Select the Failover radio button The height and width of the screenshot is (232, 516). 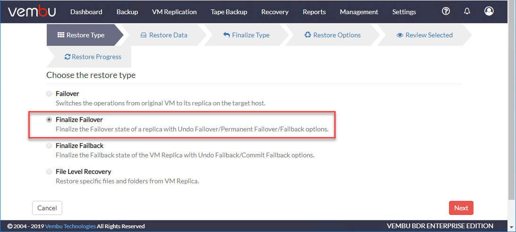tap(49, 94)
